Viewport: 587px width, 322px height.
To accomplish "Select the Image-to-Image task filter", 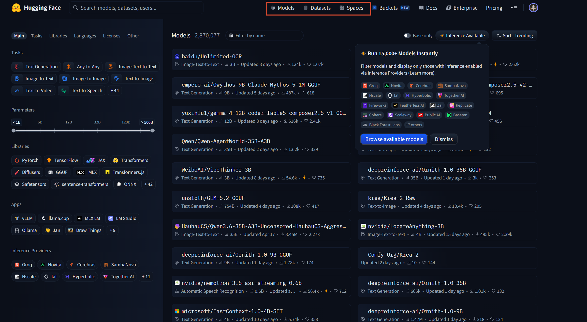I will click(84, 79).
